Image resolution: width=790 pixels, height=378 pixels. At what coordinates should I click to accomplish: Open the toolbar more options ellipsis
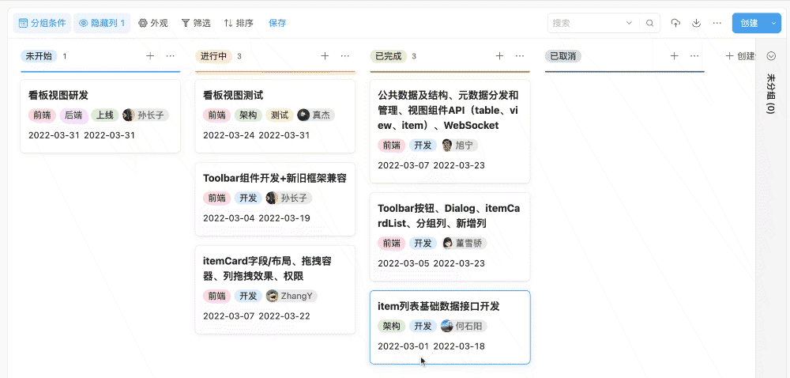[717, 23]
